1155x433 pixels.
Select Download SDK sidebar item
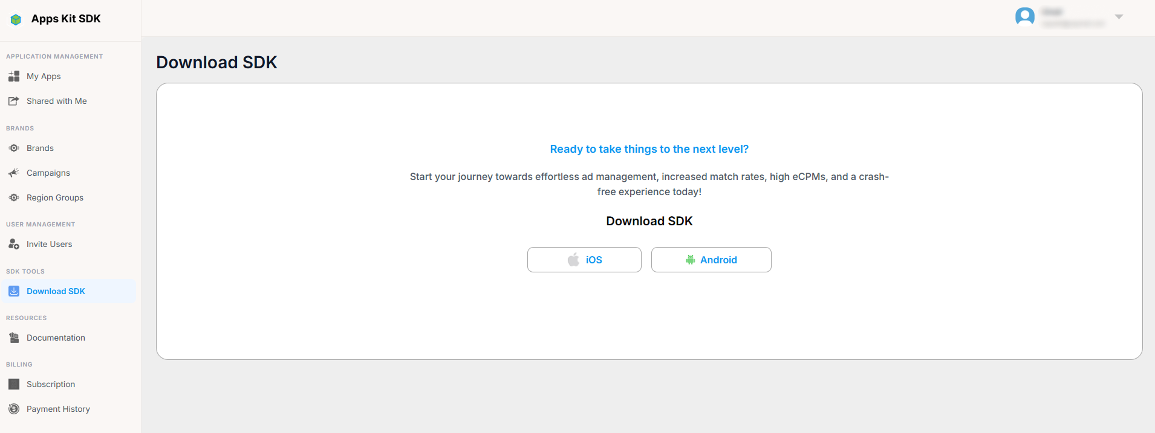pyautogui.click(x=69, y=291)
